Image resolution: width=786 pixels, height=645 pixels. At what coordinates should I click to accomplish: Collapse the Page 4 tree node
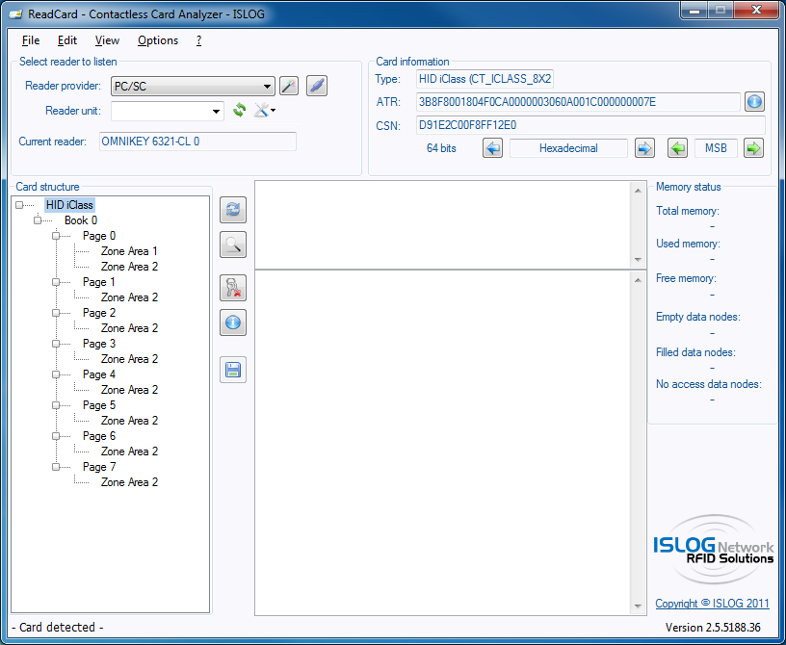pyautogui.click(x=56, y=374)
